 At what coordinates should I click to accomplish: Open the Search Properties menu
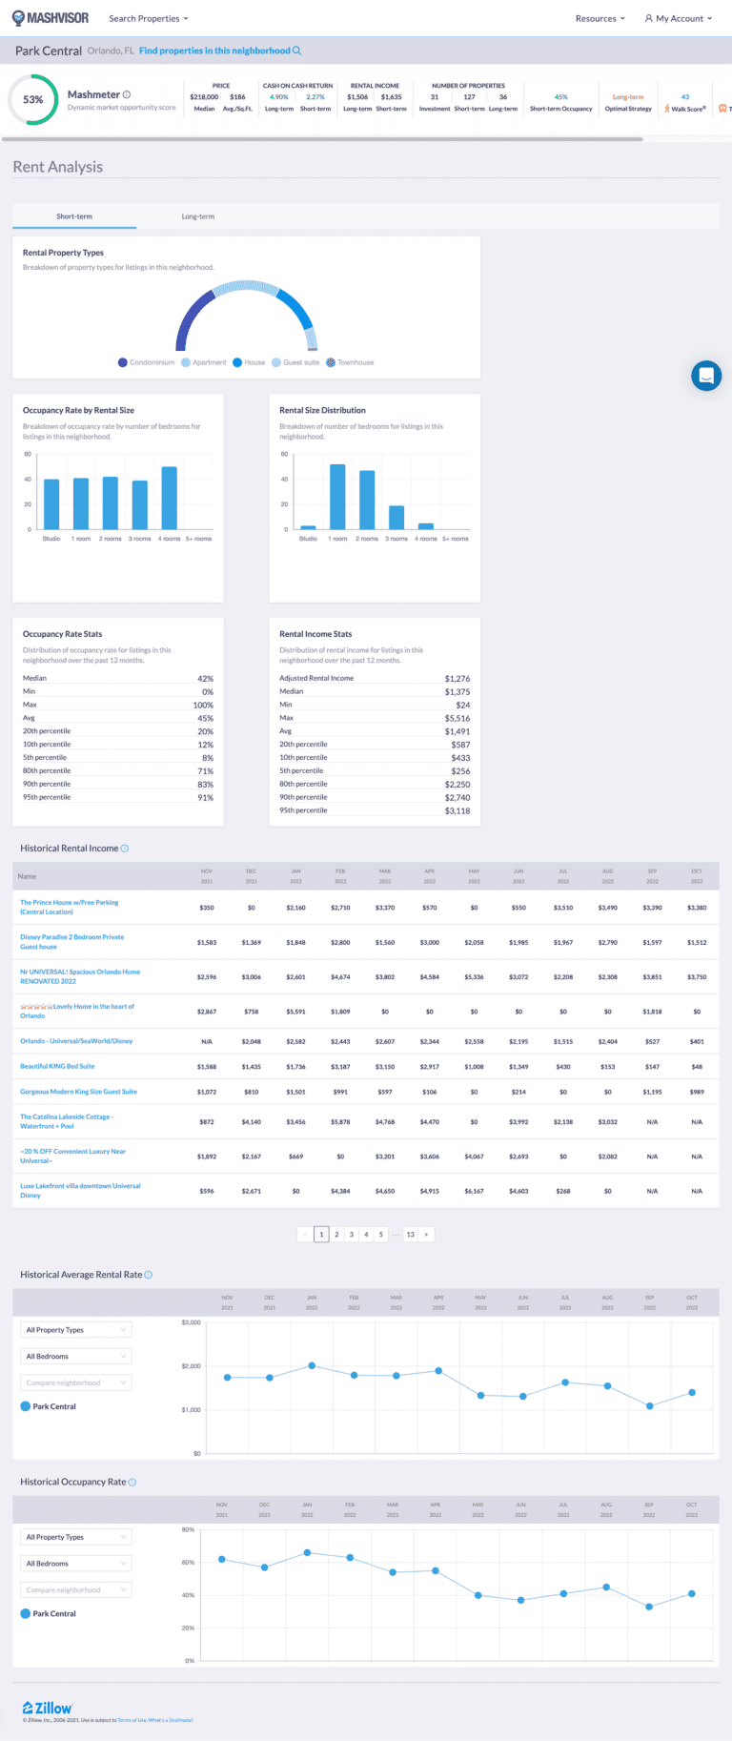click(149, 18)
